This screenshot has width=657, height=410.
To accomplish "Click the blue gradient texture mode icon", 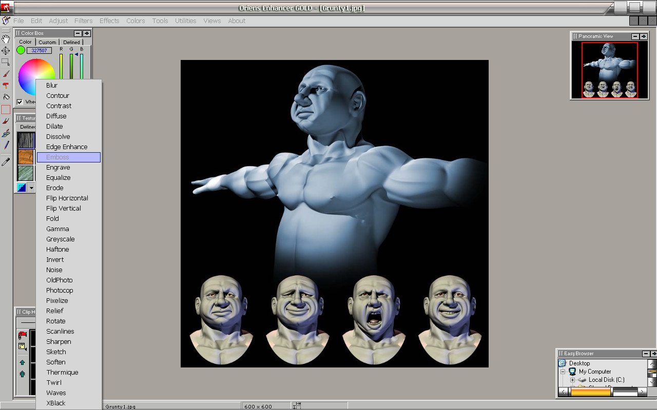I will [x=22, y=188].
